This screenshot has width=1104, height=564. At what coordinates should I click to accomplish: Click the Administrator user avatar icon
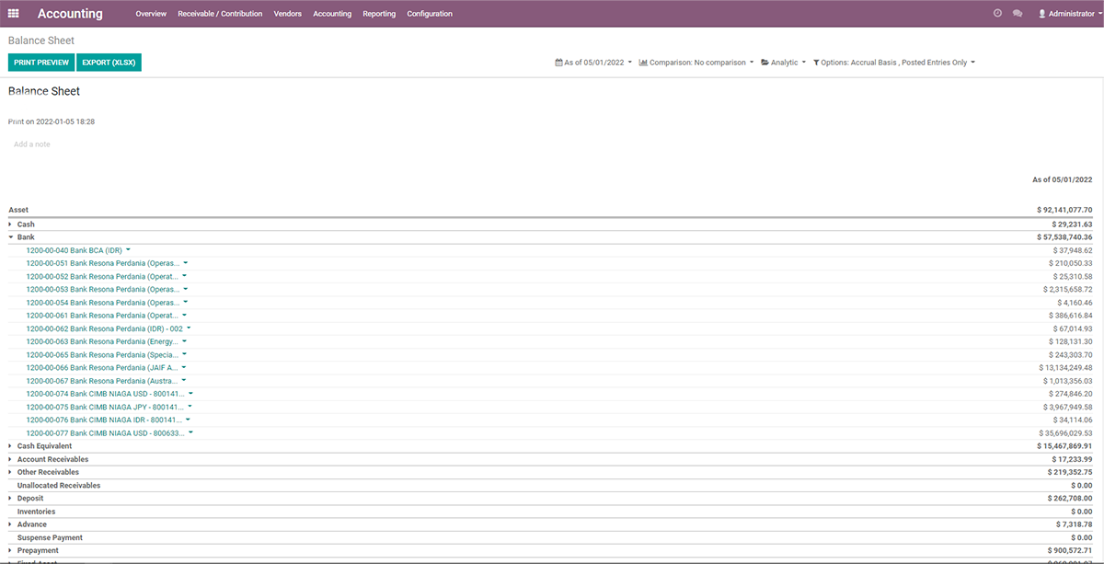pos(1042,14)
